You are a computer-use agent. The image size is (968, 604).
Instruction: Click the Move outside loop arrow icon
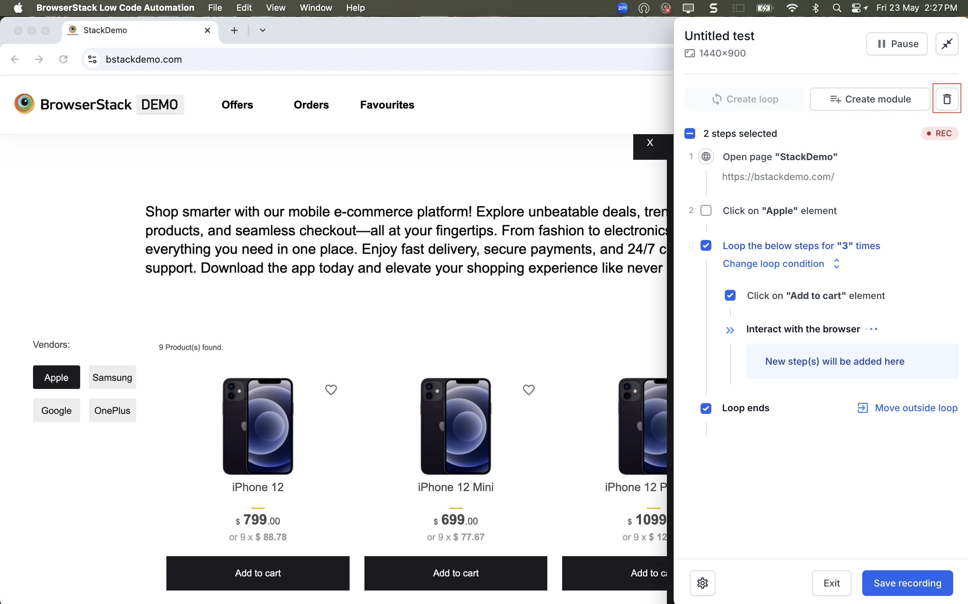coord(862,407)
